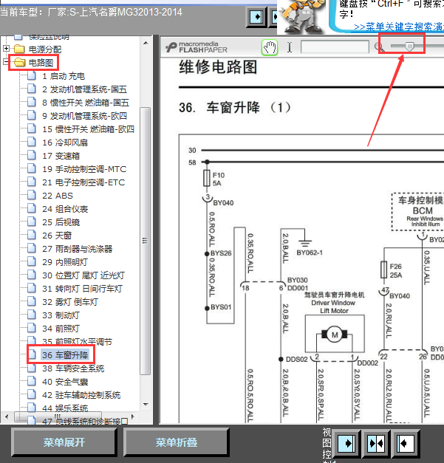
Task: Click the tree panel scroll-up arrow
Action: click(146, 43)
